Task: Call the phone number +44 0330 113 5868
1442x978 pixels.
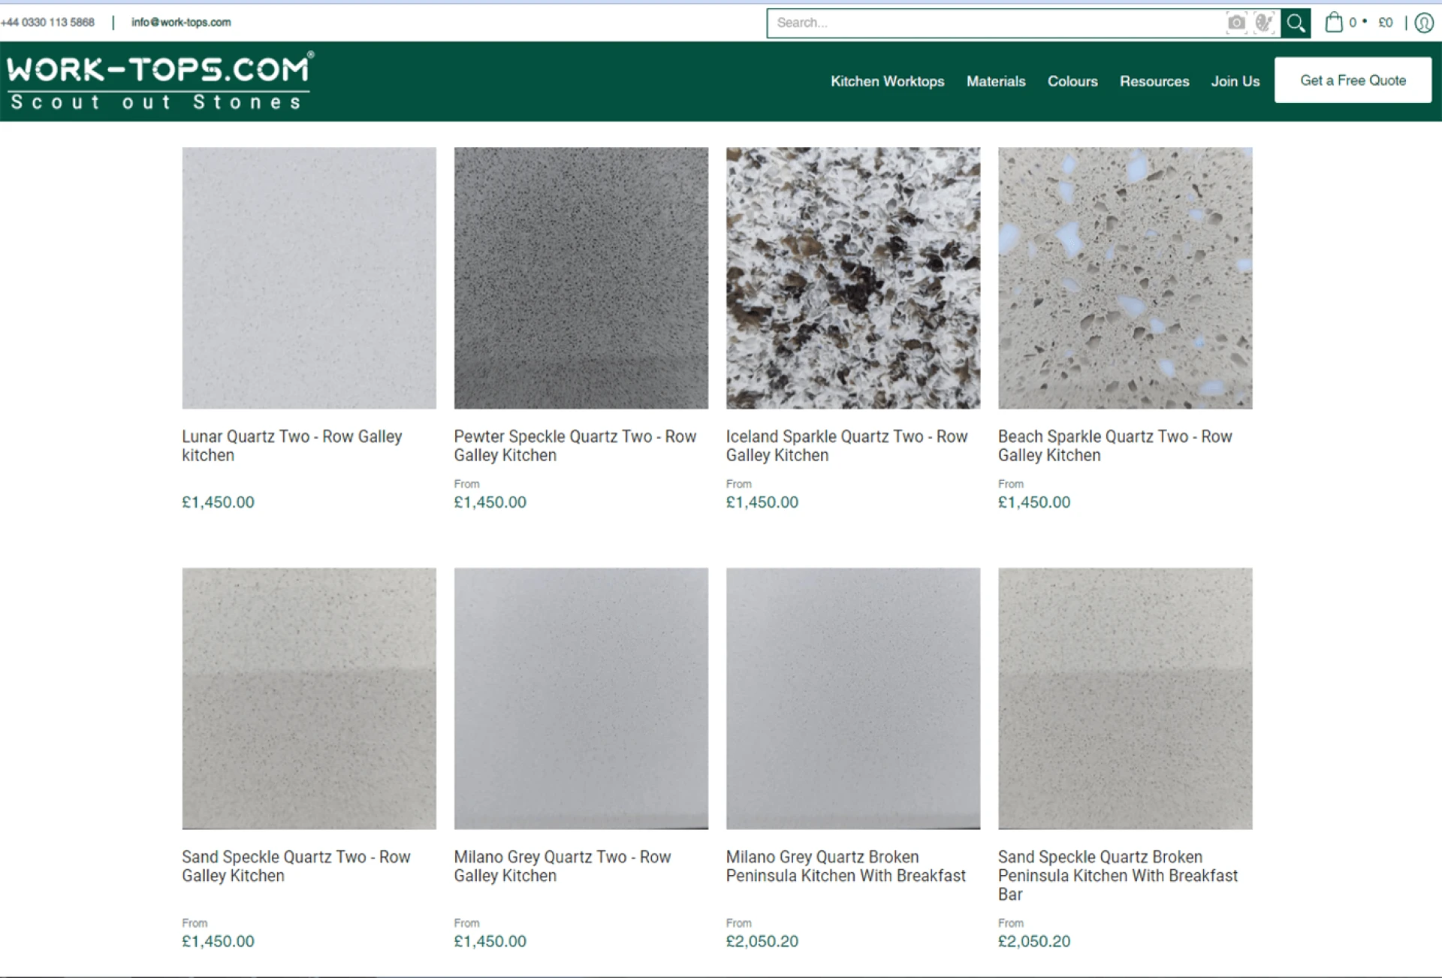Action: [48, 22]
